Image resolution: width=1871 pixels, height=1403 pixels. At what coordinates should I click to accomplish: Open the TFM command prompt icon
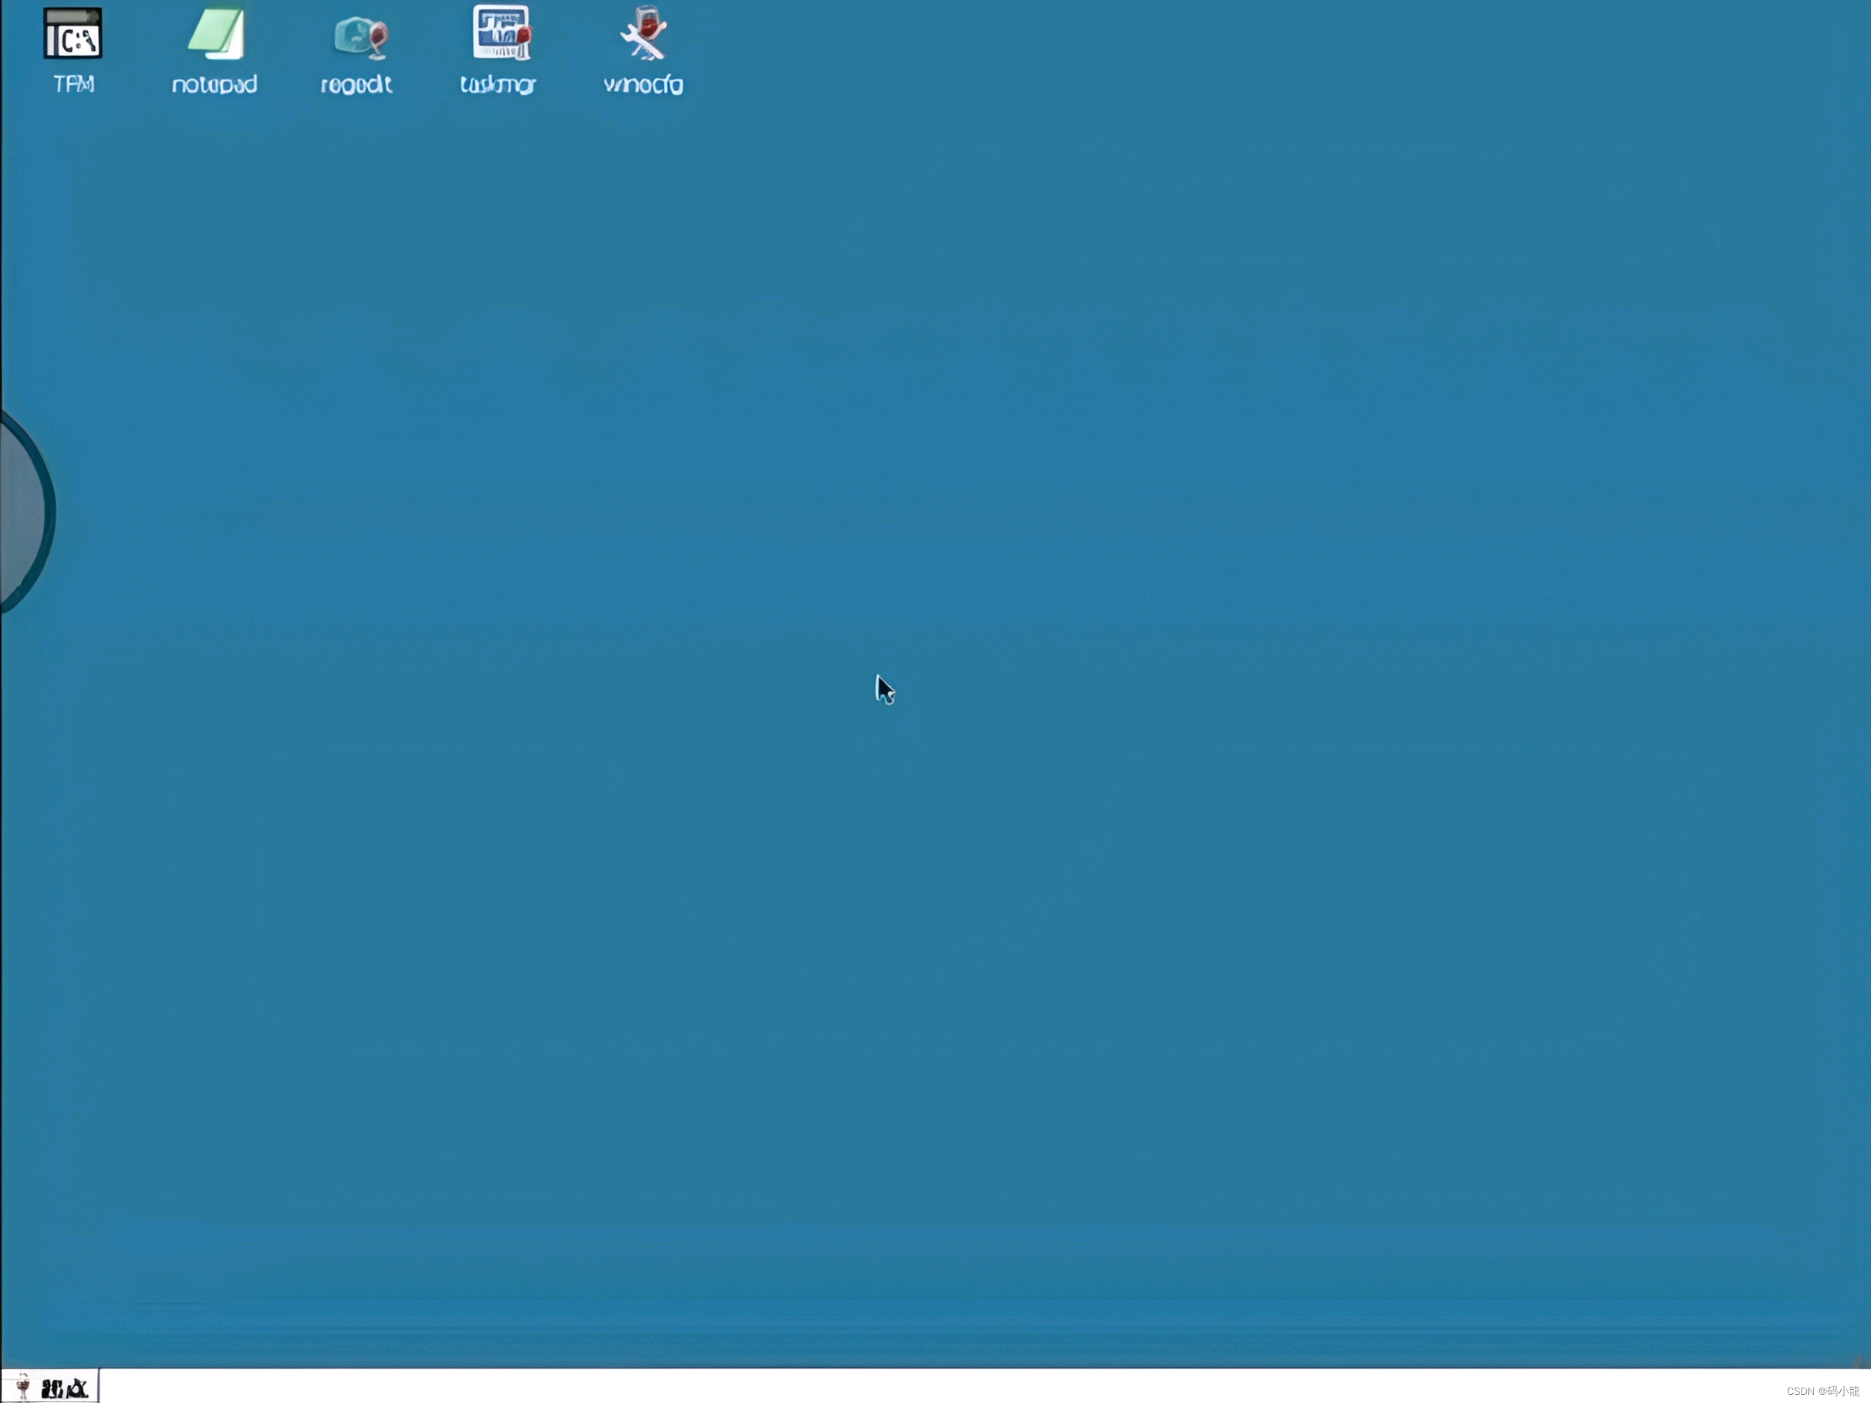coord(73,34)
